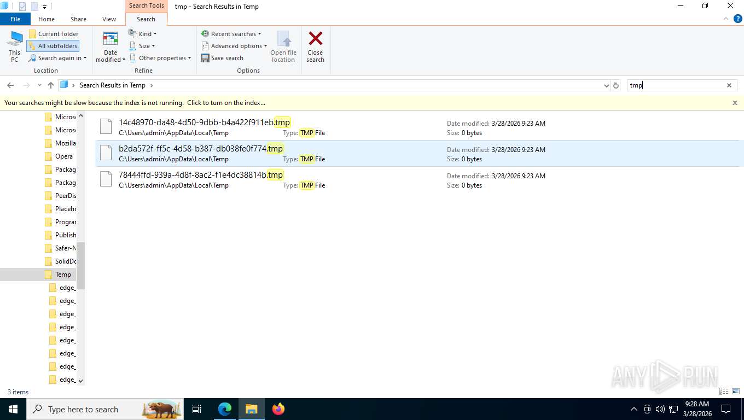Go back with the Back arrow
Image resolution: width=744 pixels, height=420 pixels.
click(x=10, y=85)
